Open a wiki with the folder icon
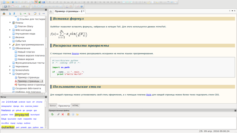The height and width of the screenshot is (133, 237). (x=8, y=2)
